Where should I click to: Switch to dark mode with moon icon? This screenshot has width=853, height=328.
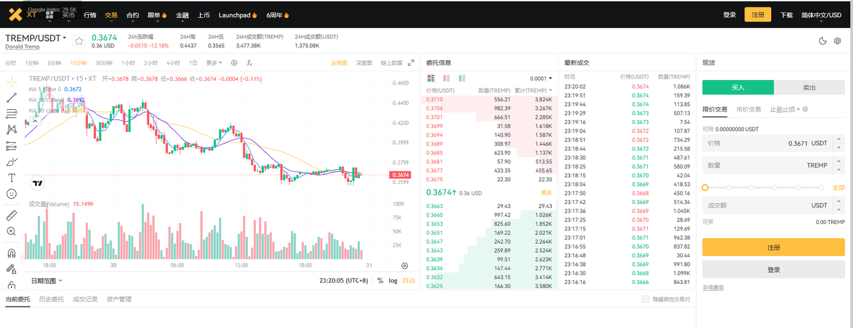point(823,41)
